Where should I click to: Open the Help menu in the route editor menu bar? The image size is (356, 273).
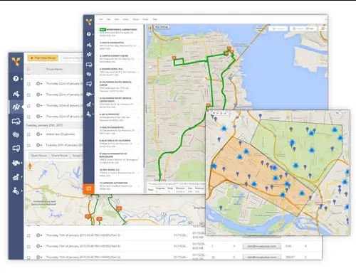click(x=155, y=19)
